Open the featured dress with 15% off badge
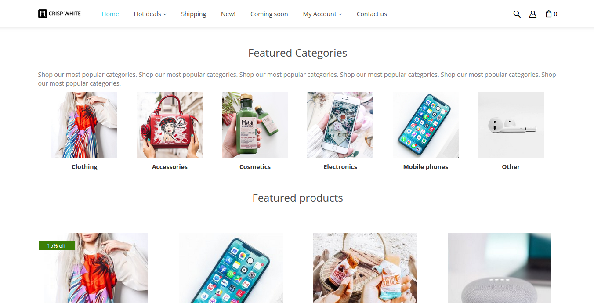This screenshot has width=594, height=303. click(x=93, y=268)
